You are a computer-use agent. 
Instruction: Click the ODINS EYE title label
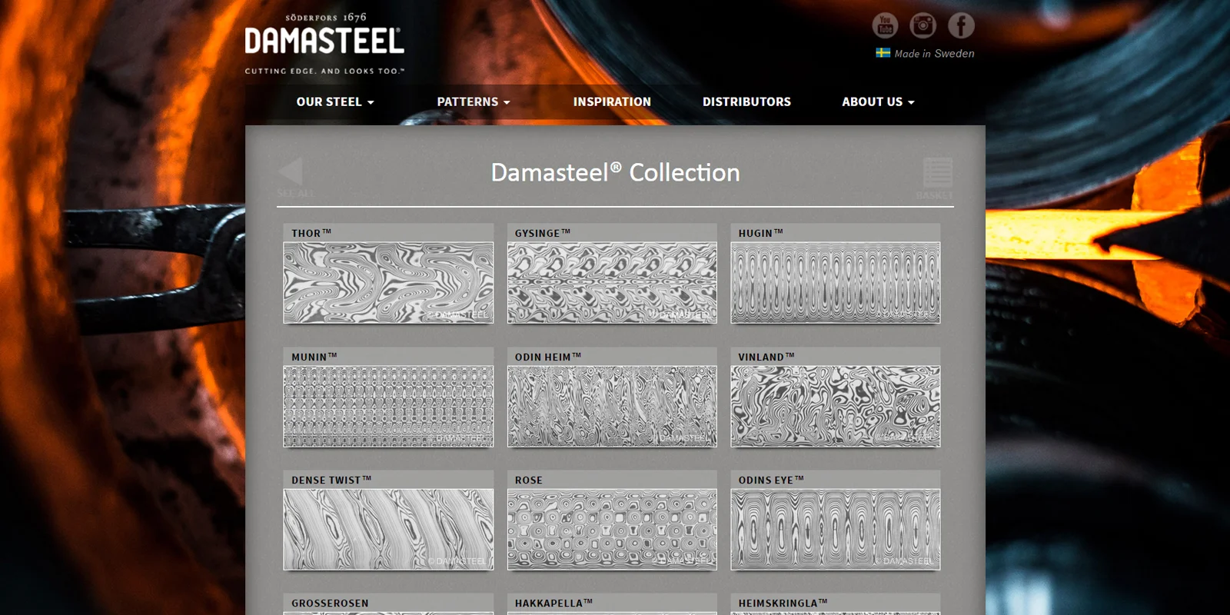click(x=771, y=480)
